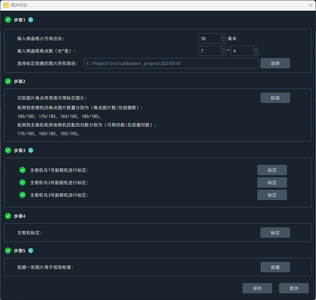
Task: Click the info icon next to 步骤1
Action: click(31, 20)
